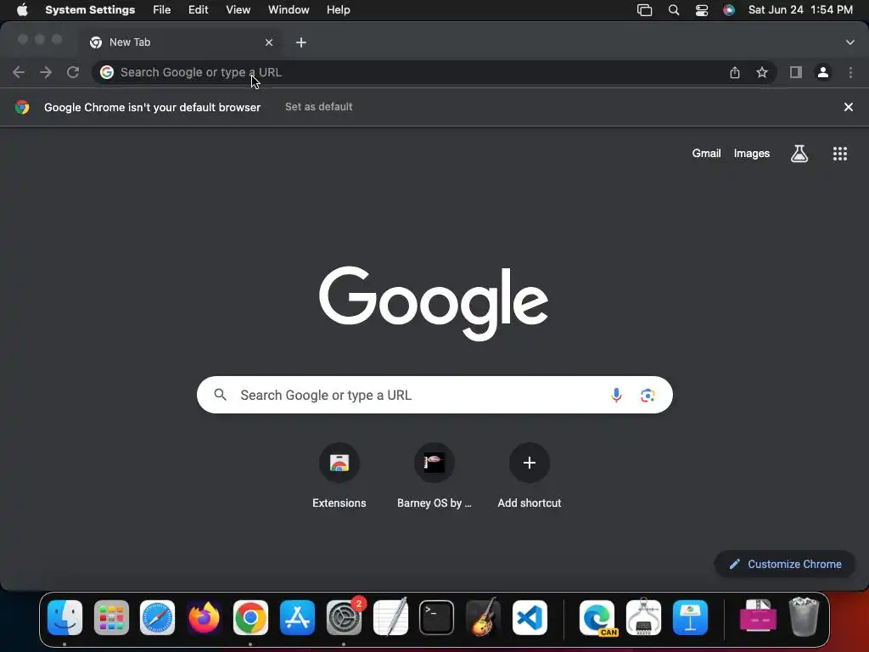Open a new tab with plus button
The height and width of the screenshot is (652, 869).
(301, 42)
